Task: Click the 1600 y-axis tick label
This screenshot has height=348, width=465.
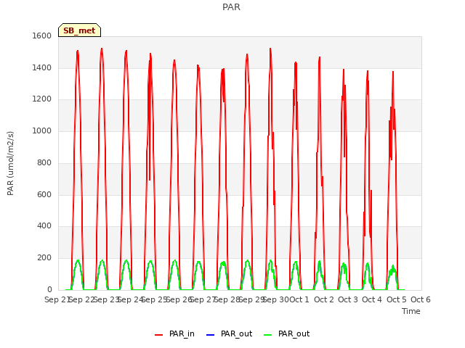Action: point(42,36)
